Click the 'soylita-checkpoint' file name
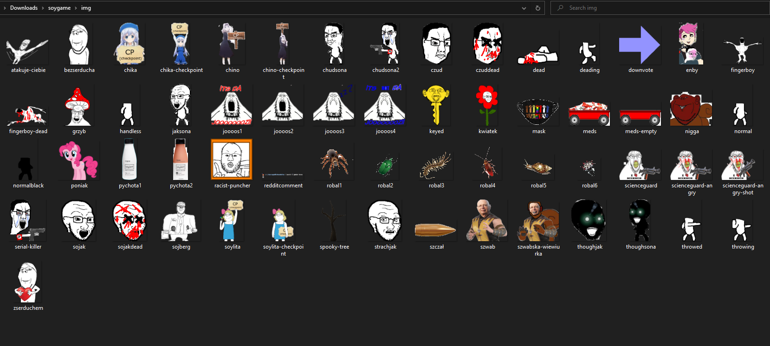The height and width of the screenshot is (346, 770). pos(283,250)
